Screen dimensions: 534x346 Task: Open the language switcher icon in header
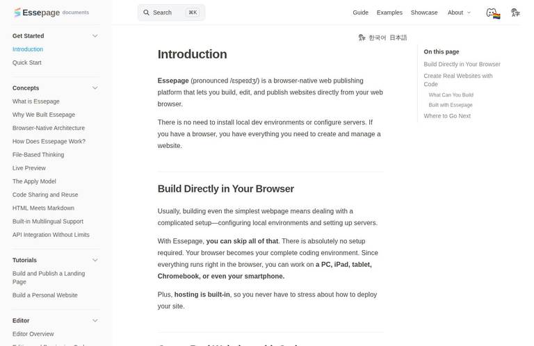pyautogui.click(x=515, y=13)
